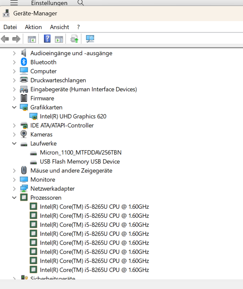Click the Back arrow toolbar icon

[5, 39]
